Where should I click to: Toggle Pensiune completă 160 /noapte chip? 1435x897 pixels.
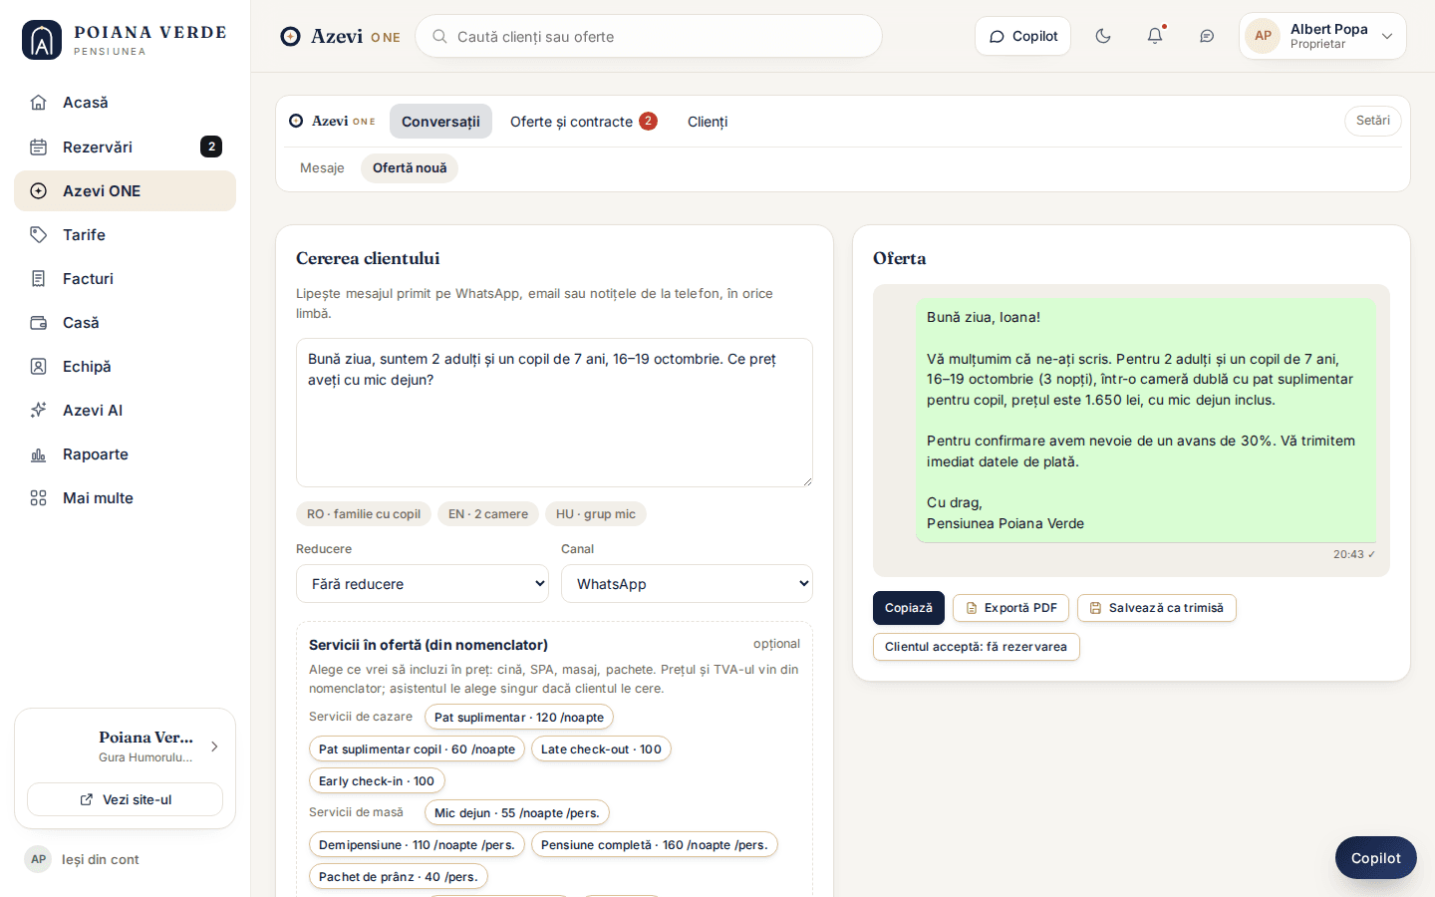[655, 844]
